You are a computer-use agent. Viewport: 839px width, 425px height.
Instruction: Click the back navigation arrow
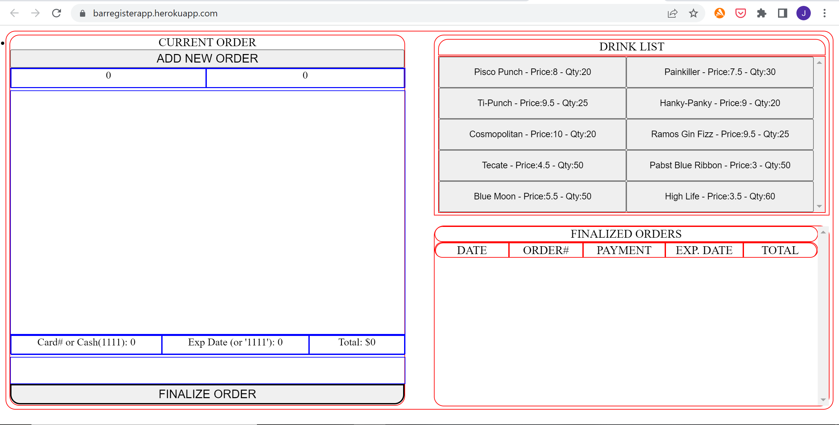click(x=14, y=13)
